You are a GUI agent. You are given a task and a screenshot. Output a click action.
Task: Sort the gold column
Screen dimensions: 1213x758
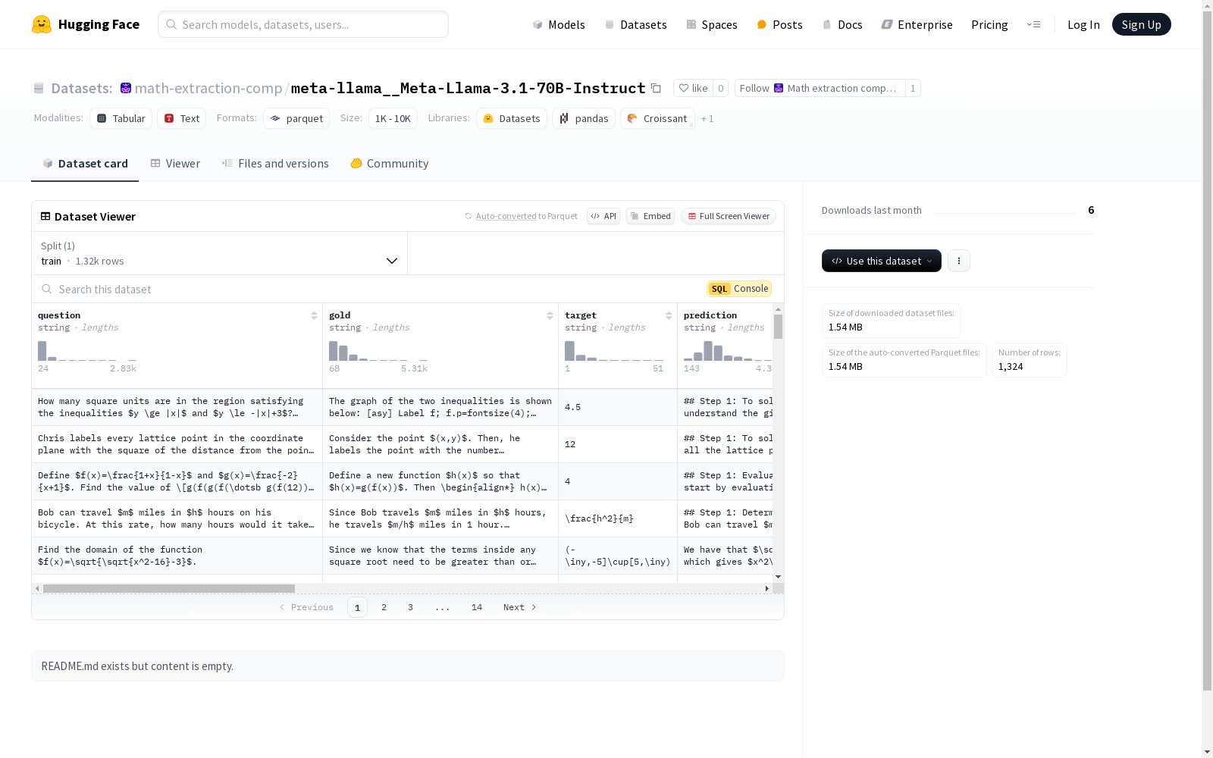tap(550, 315)
